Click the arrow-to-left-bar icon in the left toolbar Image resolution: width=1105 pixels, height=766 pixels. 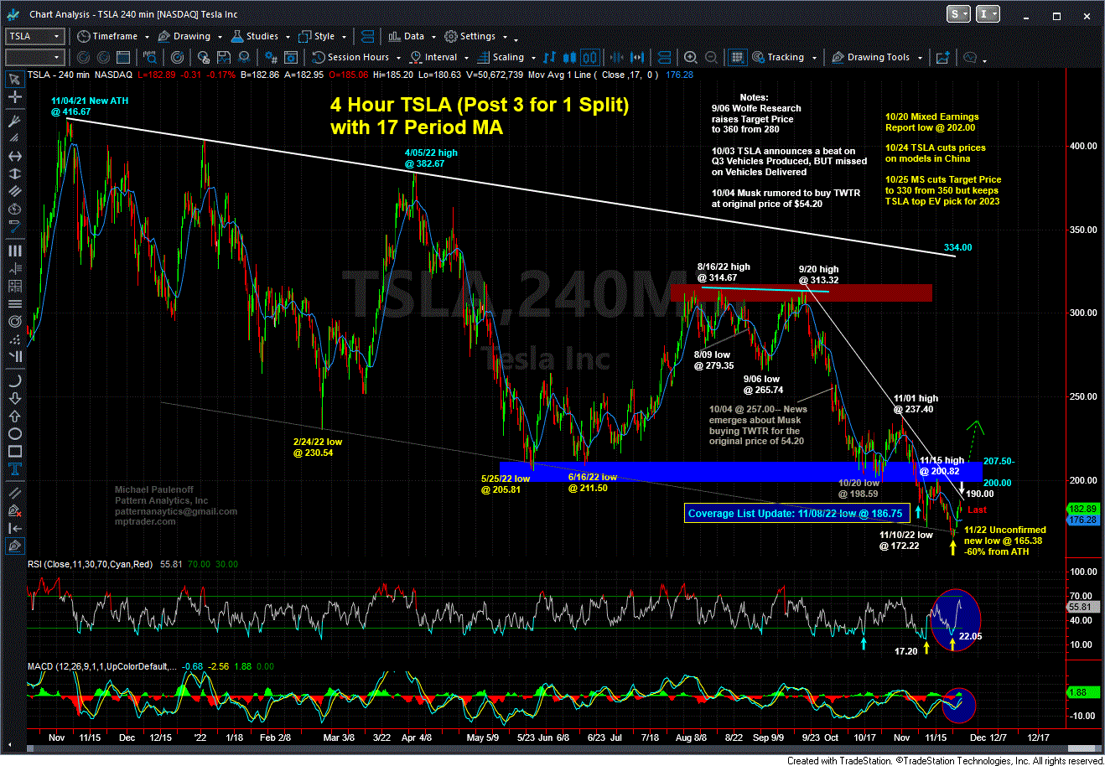[x=14, y=528]
